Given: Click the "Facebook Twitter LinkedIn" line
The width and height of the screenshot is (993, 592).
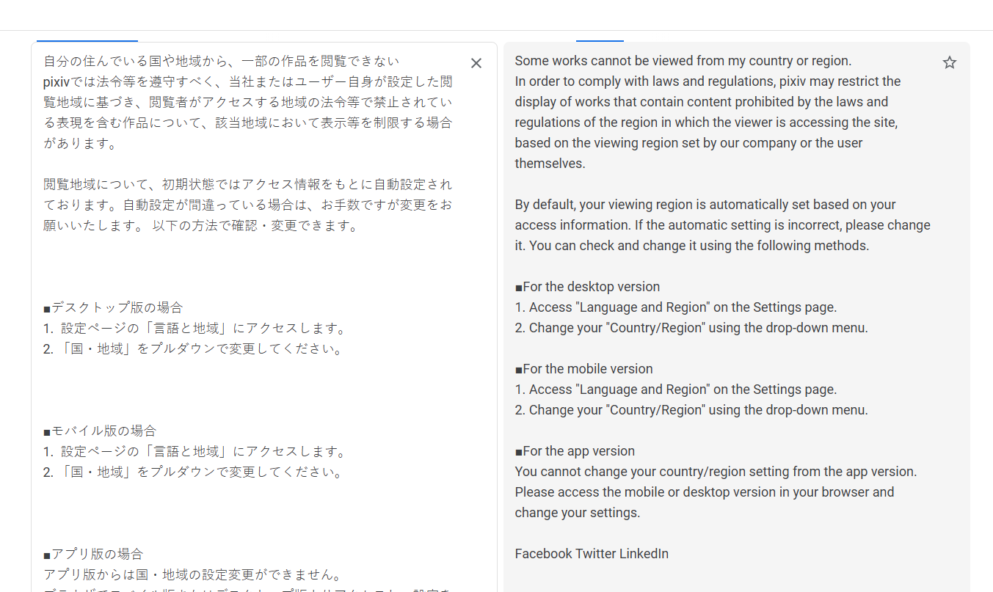Looking at the screenshot, I should pyautogui.click(x=592, y=554).
